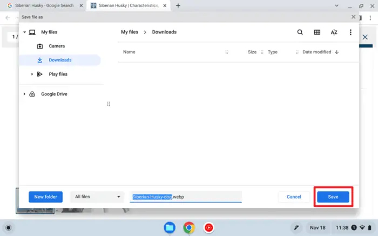Close the Siberian Husky Characteristics tab
Screen dimensions: 378x236
165,5
